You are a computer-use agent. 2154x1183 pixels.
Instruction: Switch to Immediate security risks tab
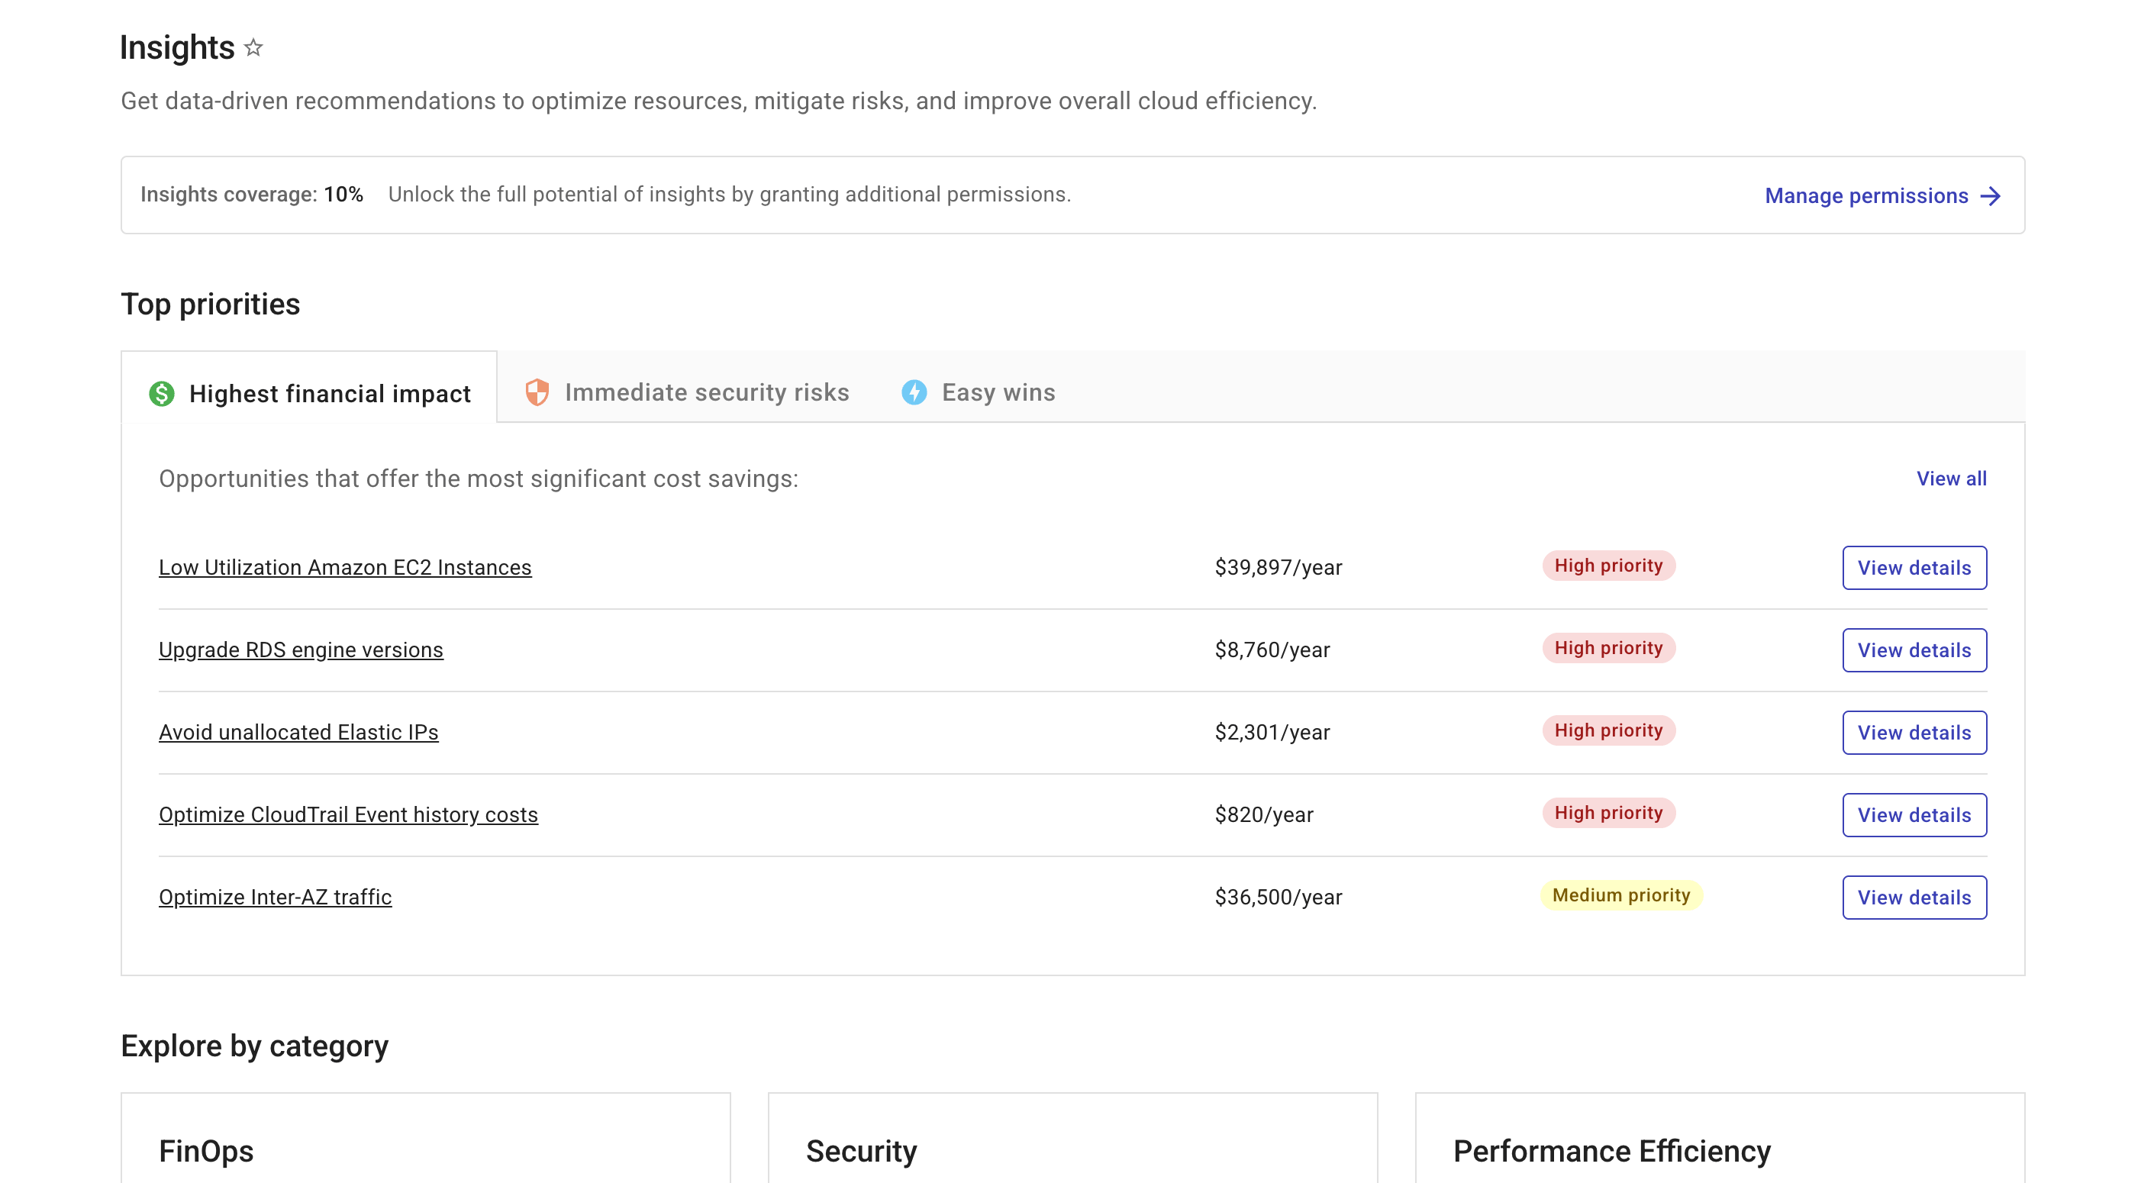[706, 392]
